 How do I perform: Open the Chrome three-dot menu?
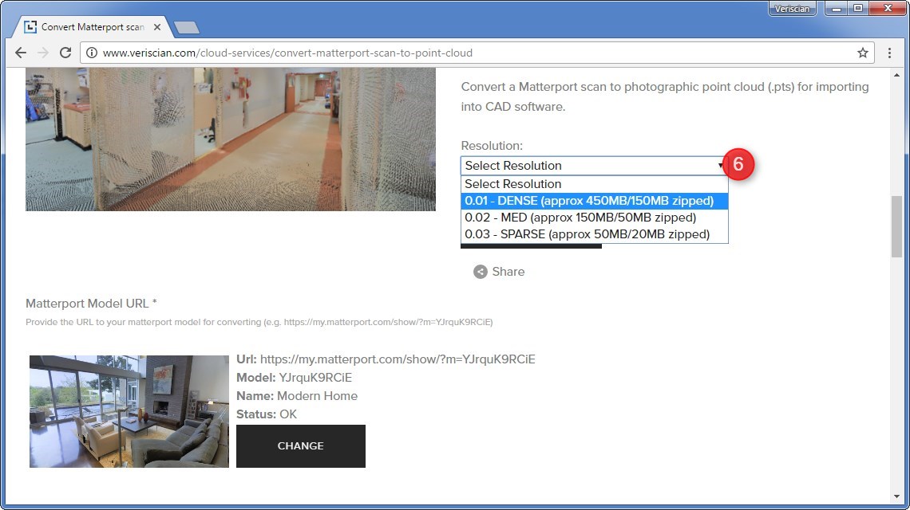(889, 53)
